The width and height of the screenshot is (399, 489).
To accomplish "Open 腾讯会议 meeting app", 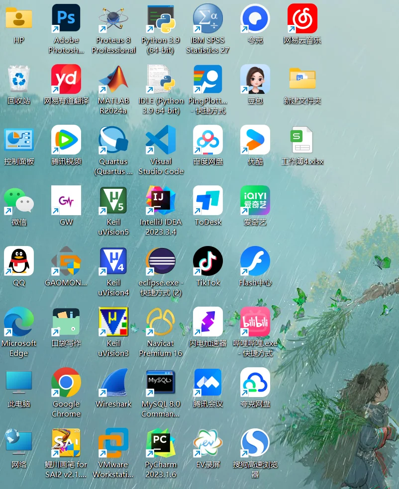I will coord(208,382).
